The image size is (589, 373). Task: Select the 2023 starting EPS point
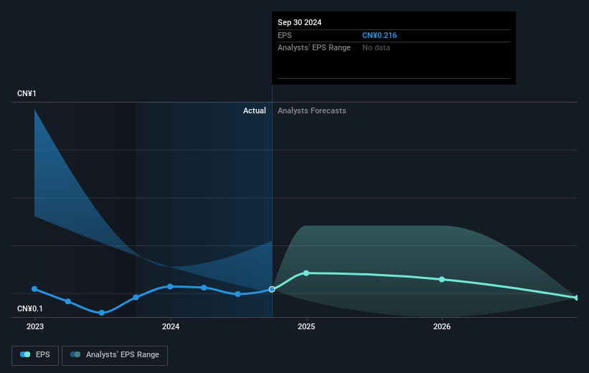34,289
